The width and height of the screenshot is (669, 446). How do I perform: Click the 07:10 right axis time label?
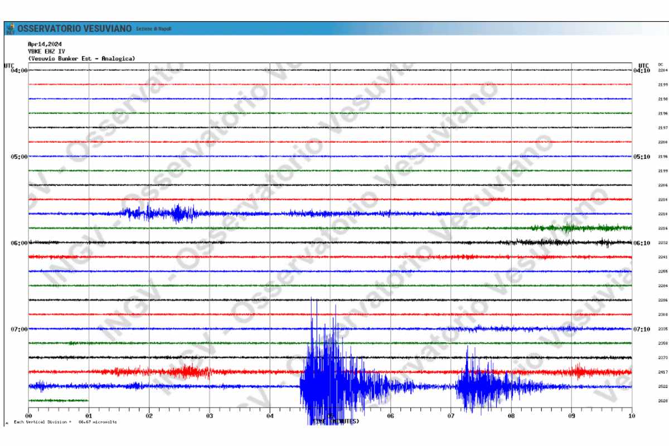[x=642, y=329]
